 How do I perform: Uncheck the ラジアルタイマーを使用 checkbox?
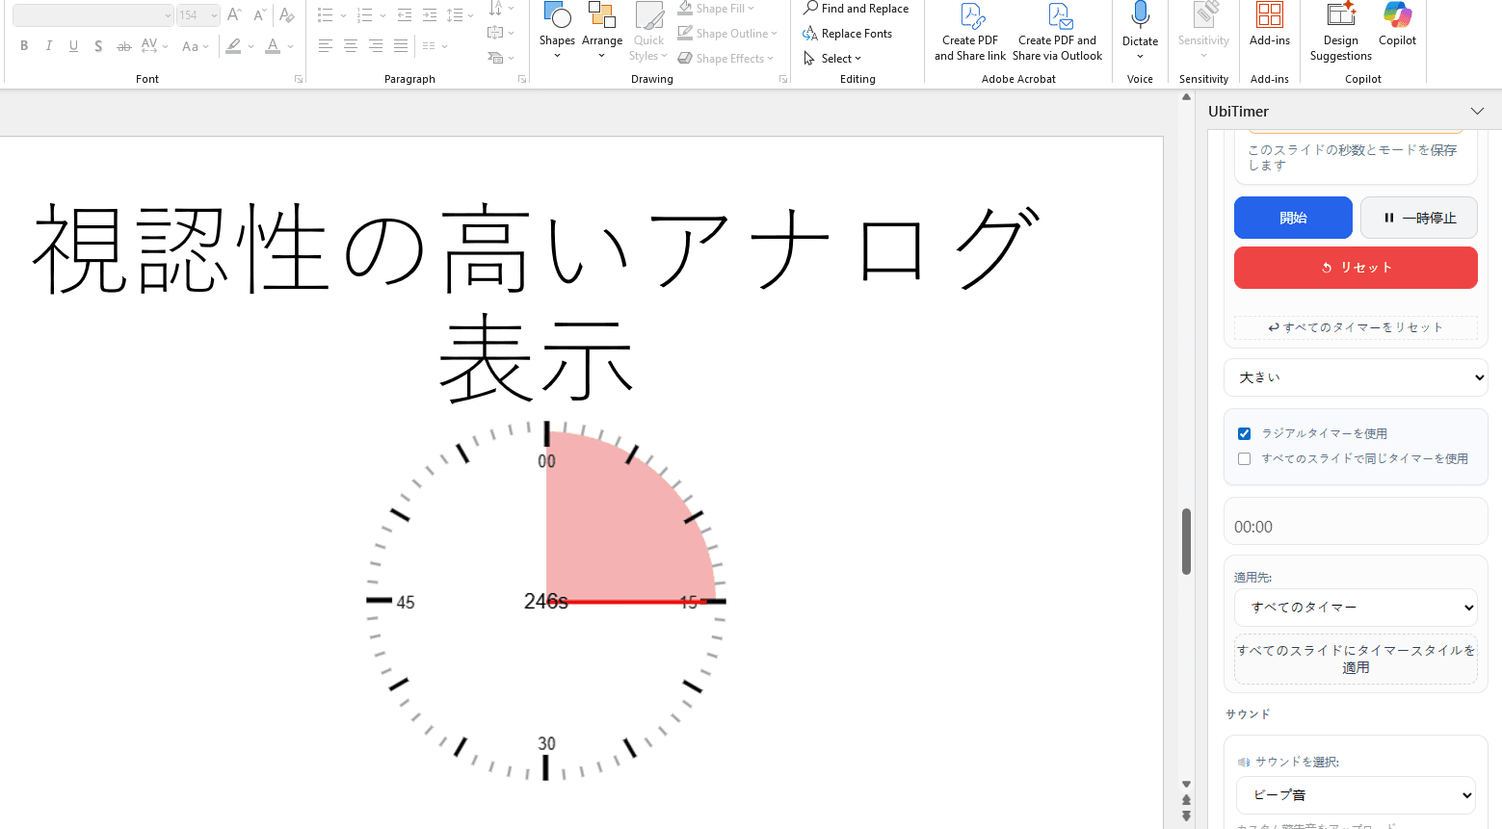(1244, 433)
